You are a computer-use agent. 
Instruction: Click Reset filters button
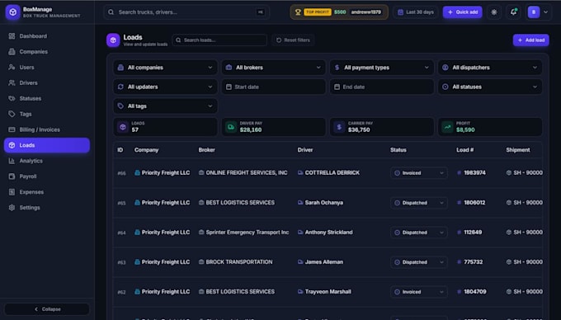293,40
